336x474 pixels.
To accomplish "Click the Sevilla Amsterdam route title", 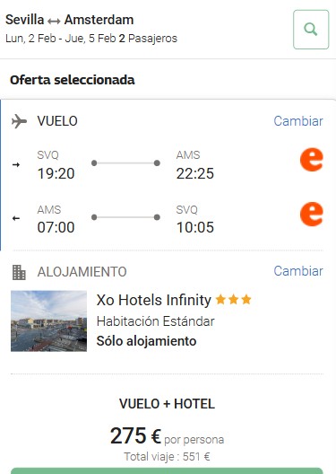I will (69, 20).
